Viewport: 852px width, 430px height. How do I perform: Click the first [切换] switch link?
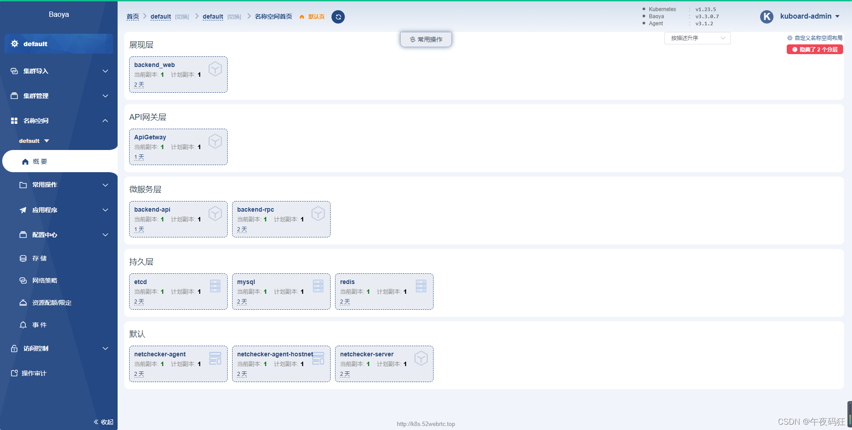click(x=182, y=17)
